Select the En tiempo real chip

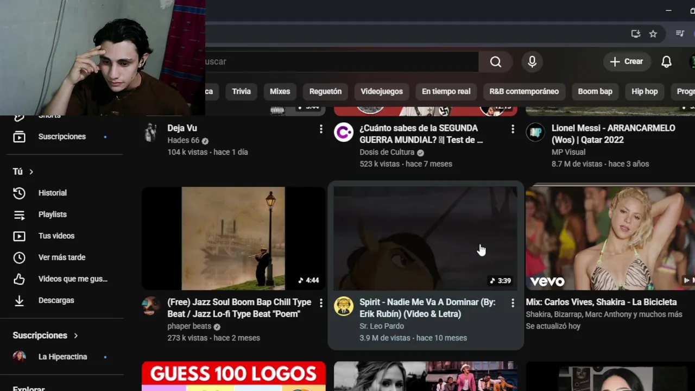tap(446, 91)
